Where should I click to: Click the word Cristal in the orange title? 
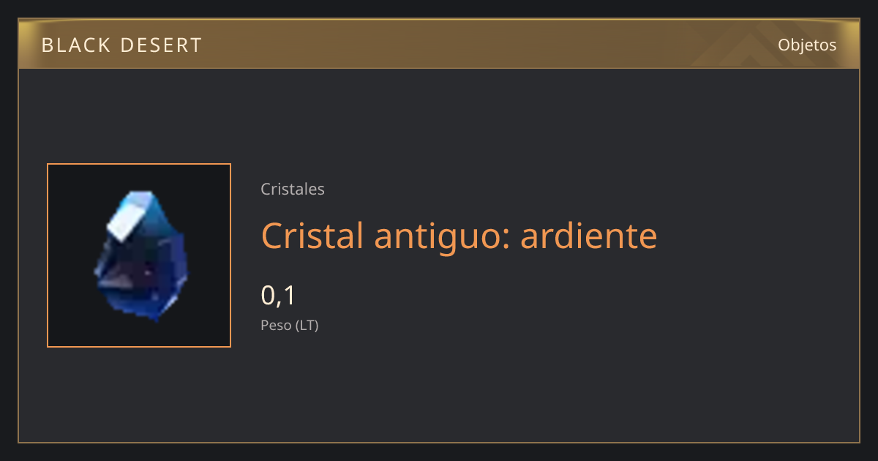coord(312,236)
